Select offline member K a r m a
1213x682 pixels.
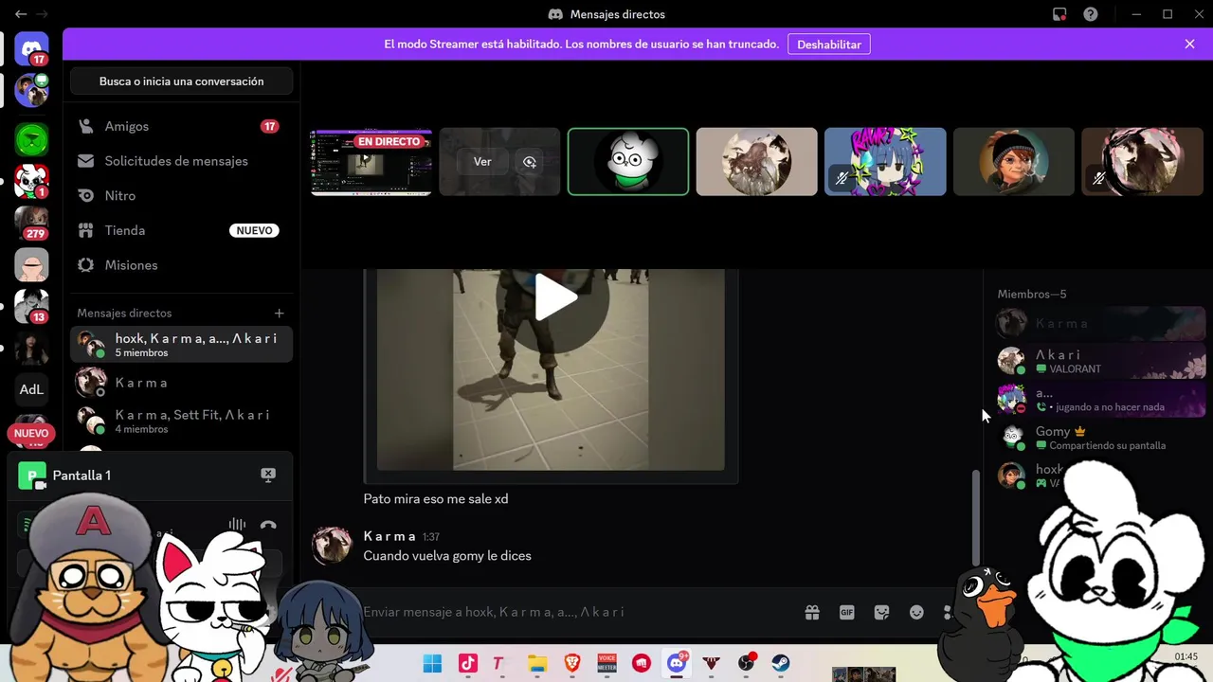coord(1100,323)
